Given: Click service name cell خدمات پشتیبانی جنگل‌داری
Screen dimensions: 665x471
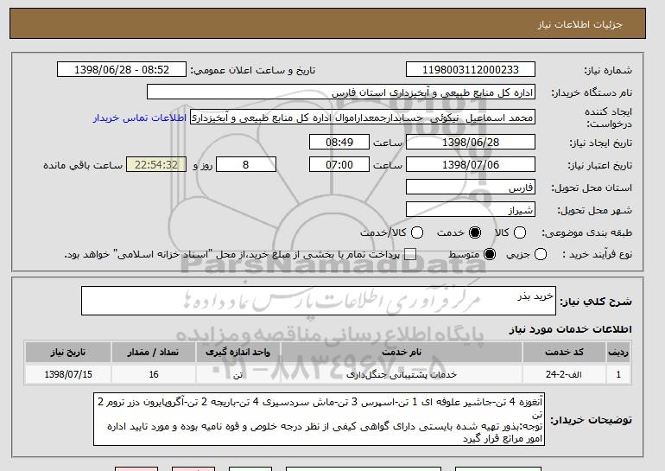Looking at the screenshot, I should (402, 374).
